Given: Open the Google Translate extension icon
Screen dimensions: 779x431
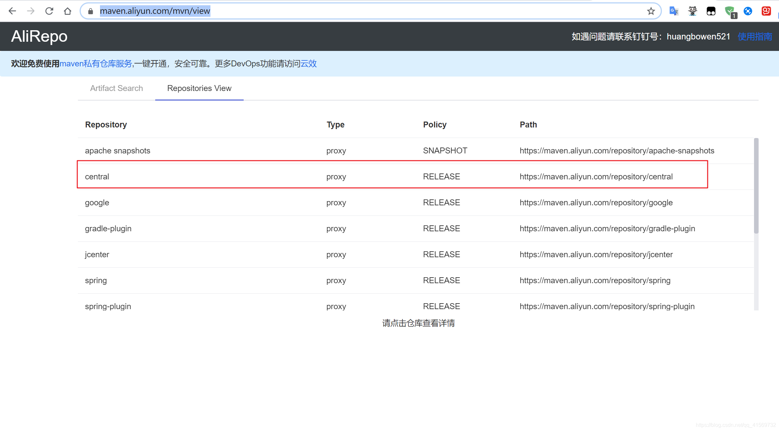Looking at the screenshot, I should [x=674, y=11].
